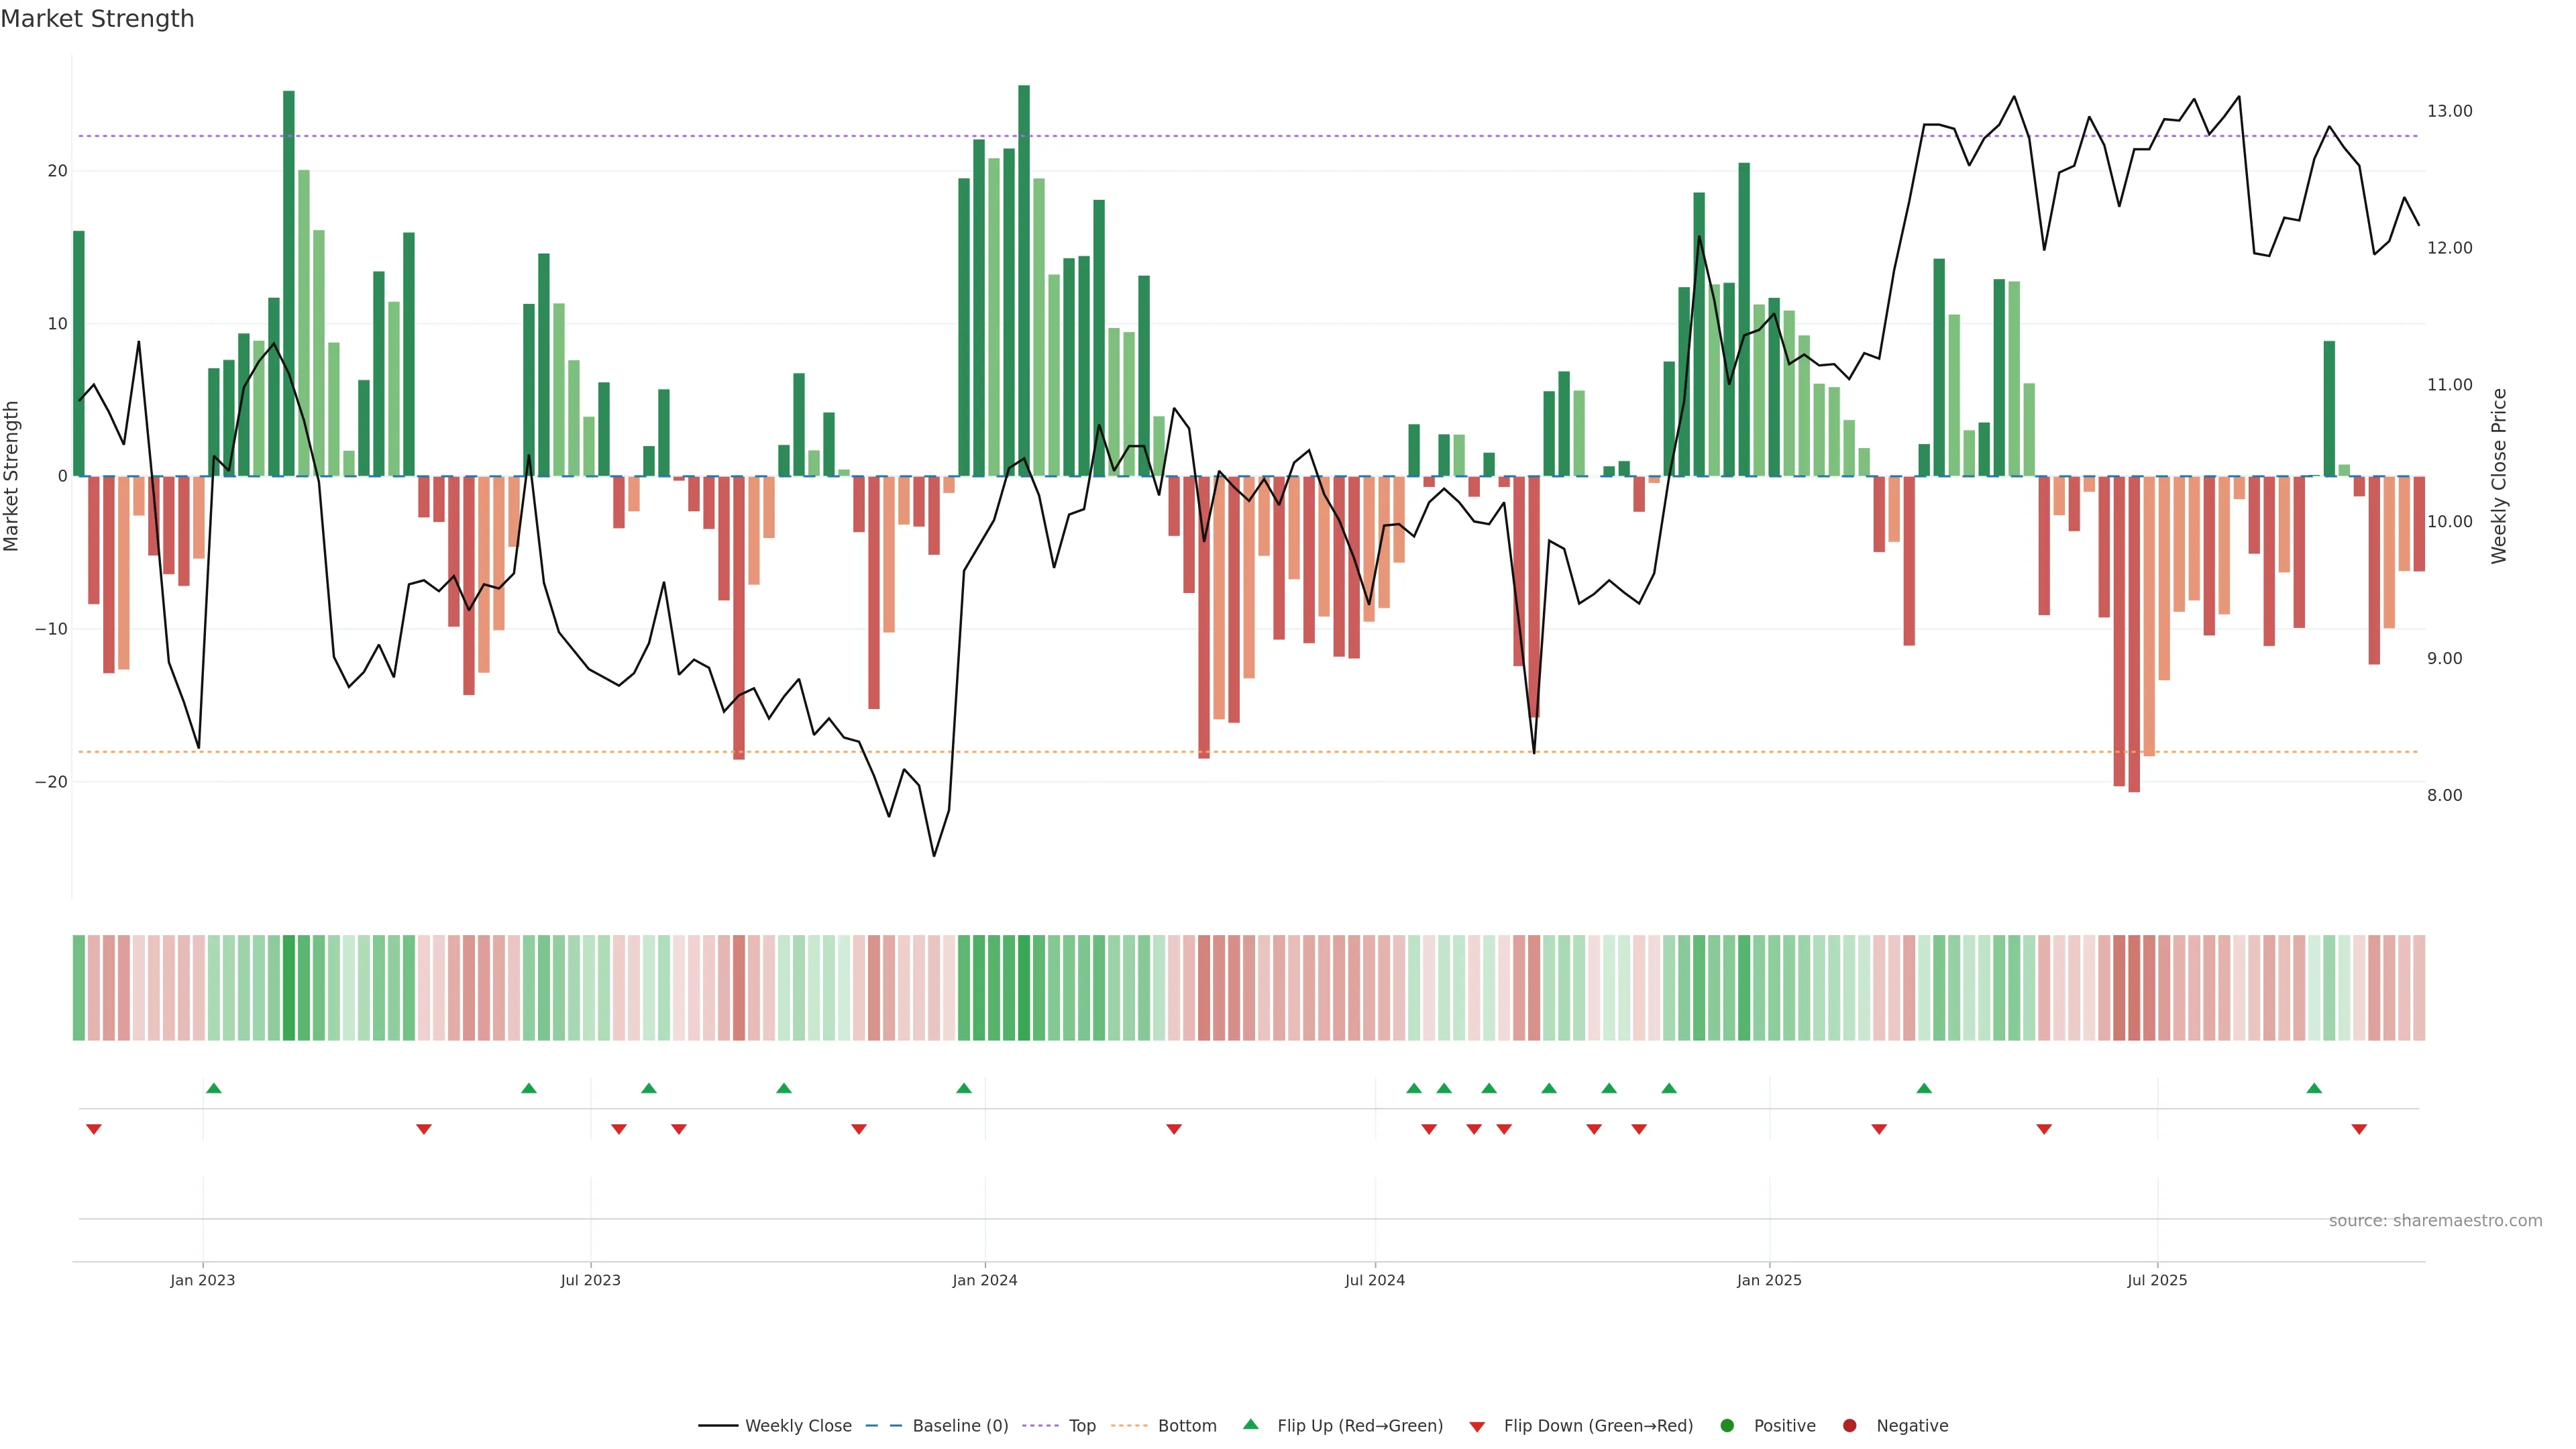Click the leftmost red flip-down triangle marker
This screenshot has width=2576, height=1449.
coord(94,1129)
